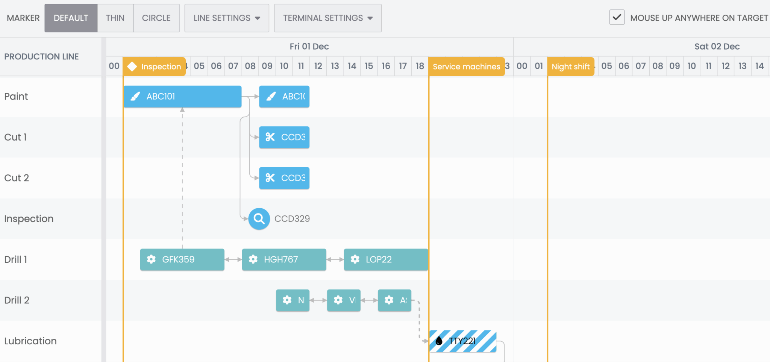
Task: Click the gear icon on GFK359 task
Action: tap(151, 259)
